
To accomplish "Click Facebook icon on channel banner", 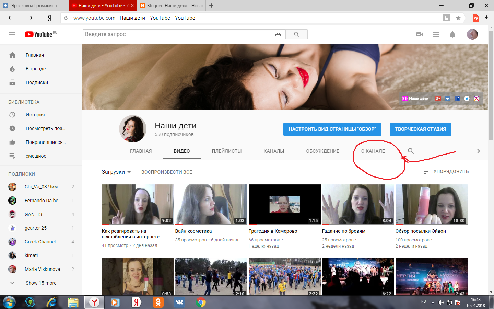I will coord(457,99).
